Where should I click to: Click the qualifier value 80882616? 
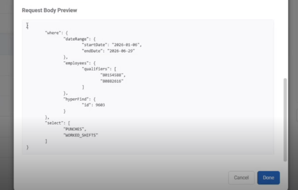(x=112, y=81)
